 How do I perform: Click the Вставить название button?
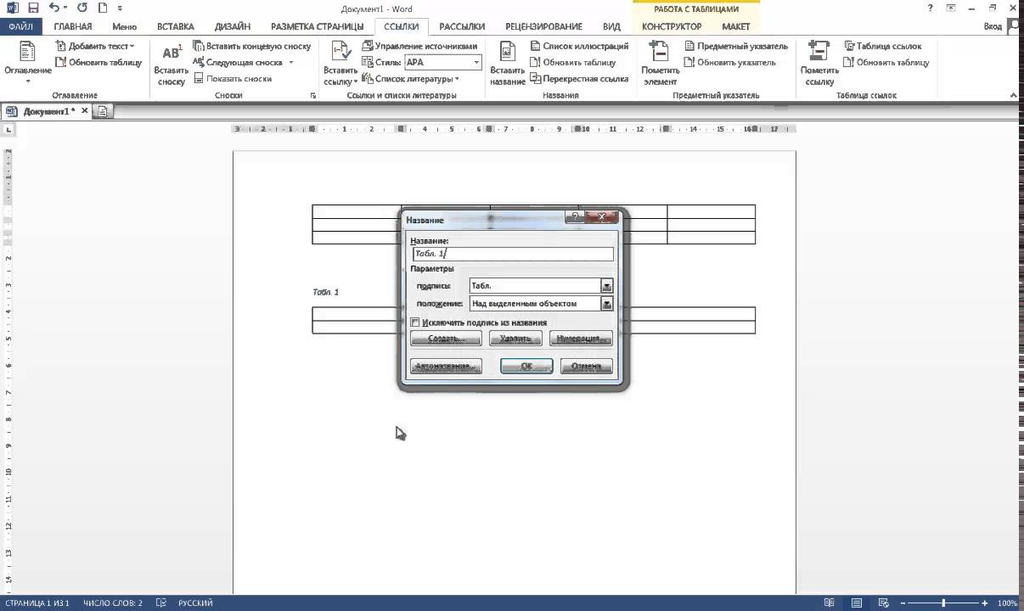508,64
